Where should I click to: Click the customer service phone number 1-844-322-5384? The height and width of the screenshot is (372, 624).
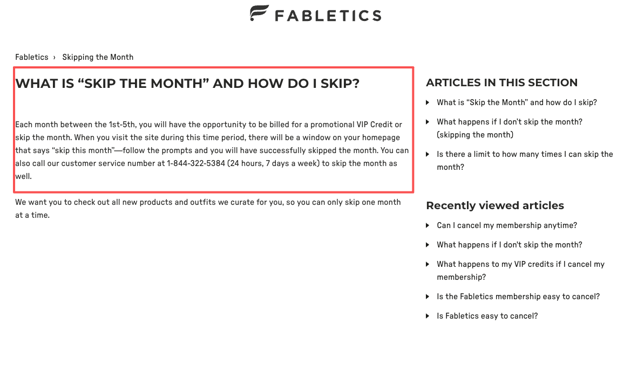click(x=198, y=163)
